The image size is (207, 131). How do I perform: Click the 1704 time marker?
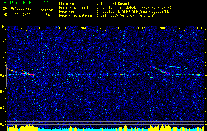coord(82,28)
